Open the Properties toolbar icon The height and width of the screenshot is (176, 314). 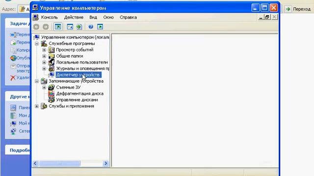70,27
